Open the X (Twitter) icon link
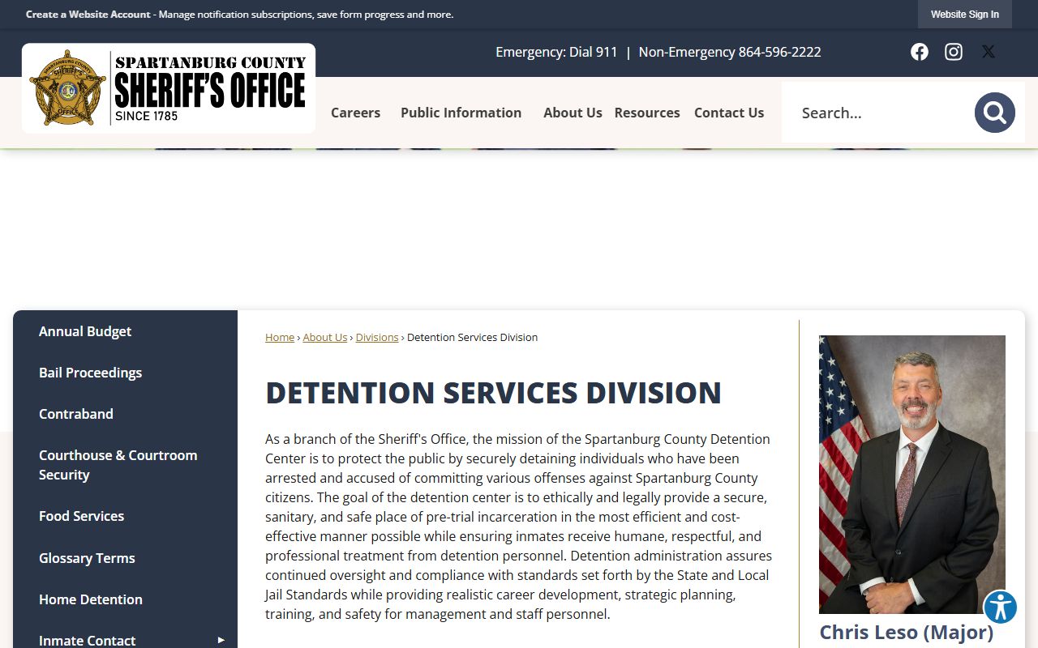Screen dimensions: 1038x648 [x=989, y=52]
